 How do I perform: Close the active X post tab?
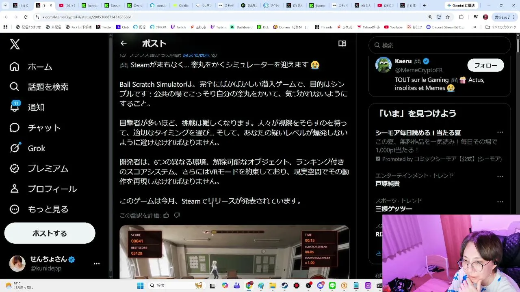pos(51,6)
